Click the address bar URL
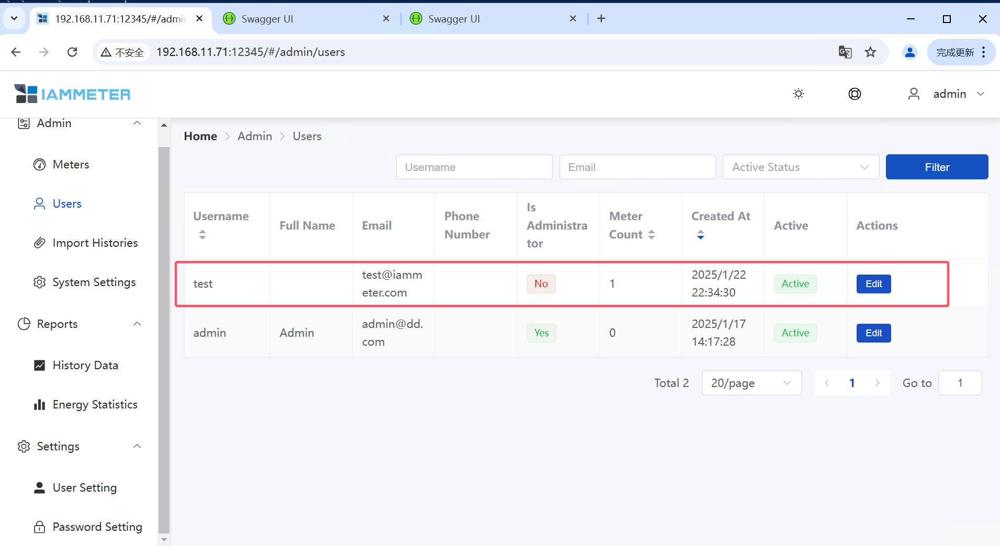This screenshot has height=546, width=1000. click(x=251, y=52)
